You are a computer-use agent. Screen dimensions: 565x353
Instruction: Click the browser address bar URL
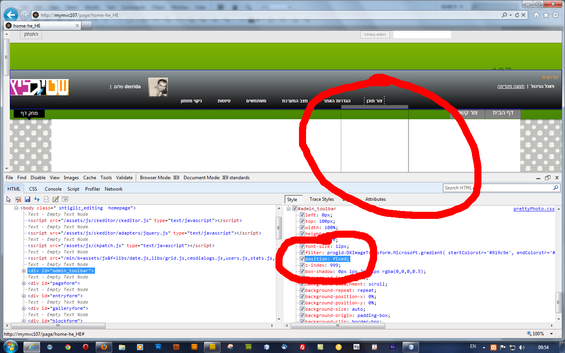(x=80, y=15)
